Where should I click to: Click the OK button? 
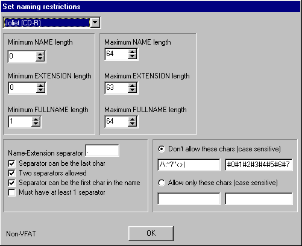pyautogui.click(x=151, y=233)
